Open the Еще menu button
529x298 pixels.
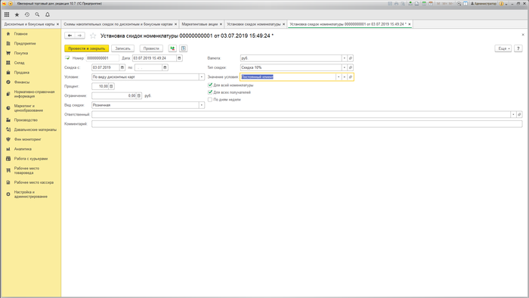click(x=503, y=48)
